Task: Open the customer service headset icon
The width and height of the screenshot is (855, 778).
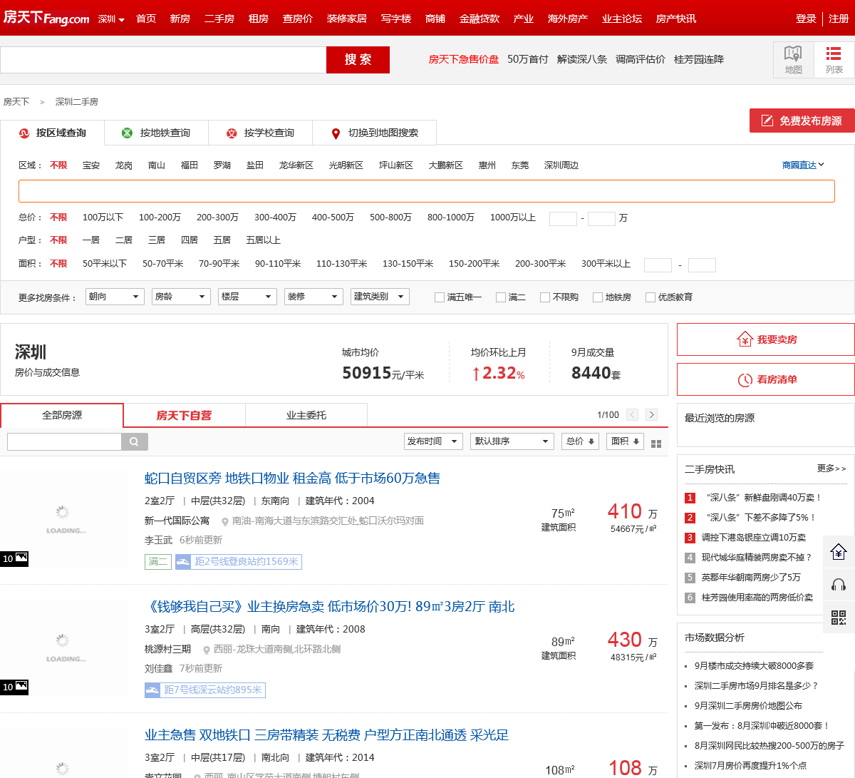Action: pos(839,584)
